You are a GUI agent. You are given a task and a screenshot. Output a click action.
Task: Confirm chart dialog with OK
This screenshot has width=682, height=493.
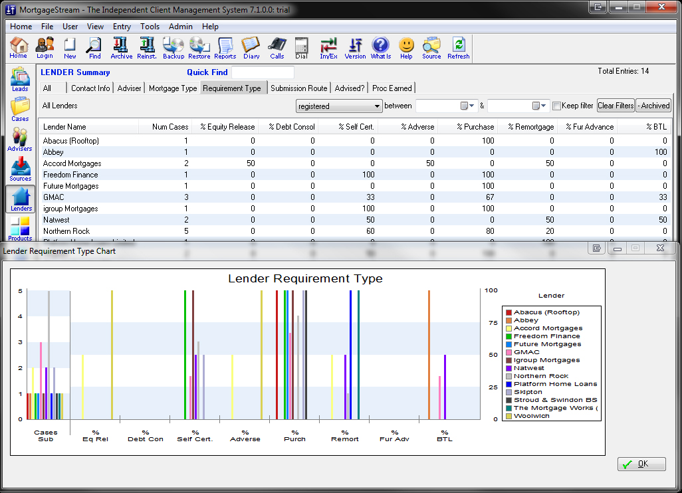(x=641, y=464)
